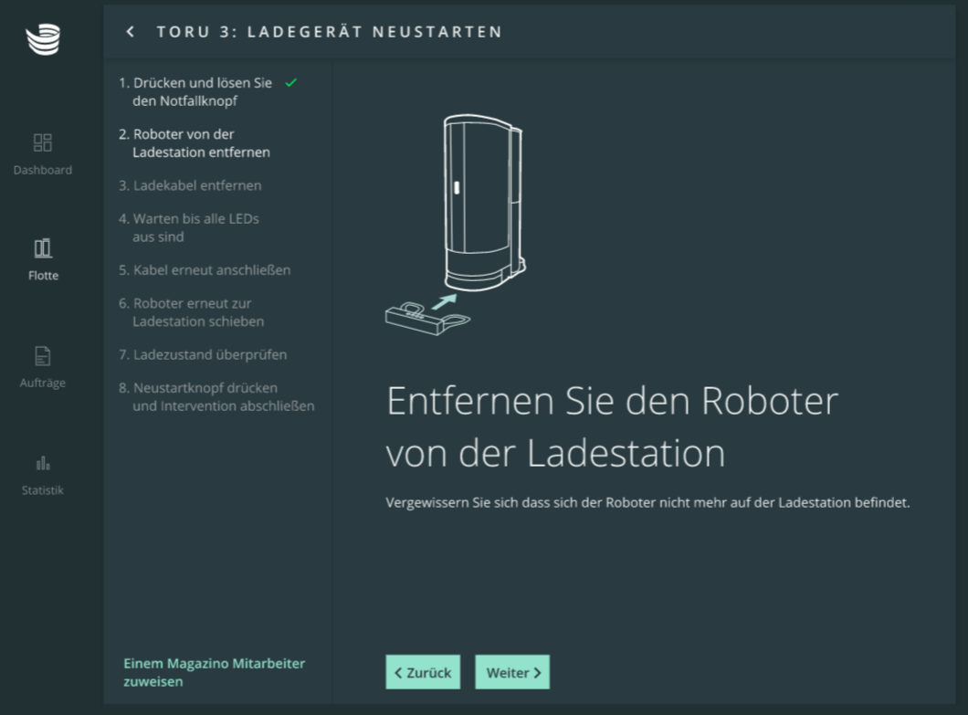Open the Aufträge document icon
The width and height of the screenshot is (968, 715).
pyautogui.click(x=43, y=356)
